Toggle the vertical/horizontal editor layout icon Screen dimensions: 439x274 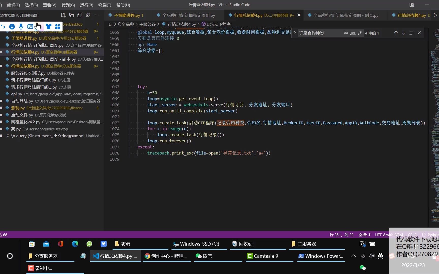click(x=72, y=15)
